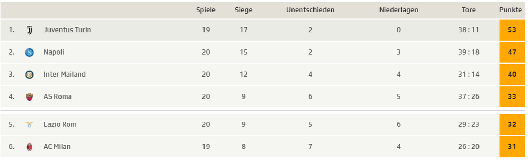
Task: Click the Juventus Turin club crest
Action: pos(30,30)
